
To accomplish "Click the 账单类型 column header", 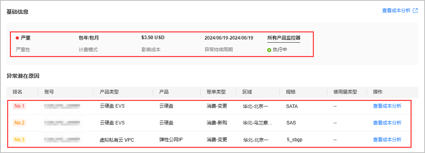I will coord(216,92).
